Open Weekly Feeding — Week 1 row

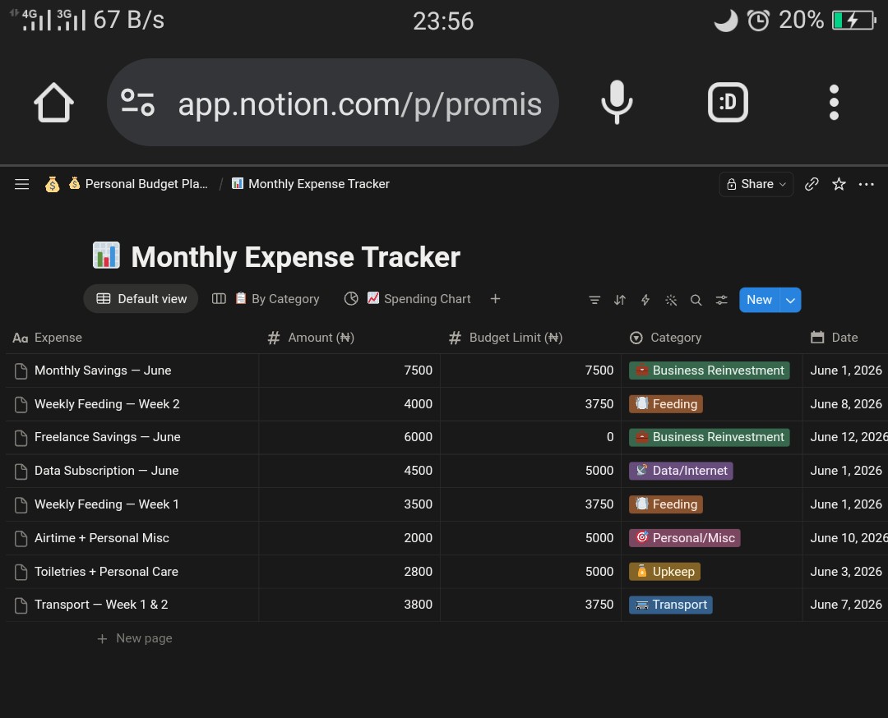click(x=106, y=504)
